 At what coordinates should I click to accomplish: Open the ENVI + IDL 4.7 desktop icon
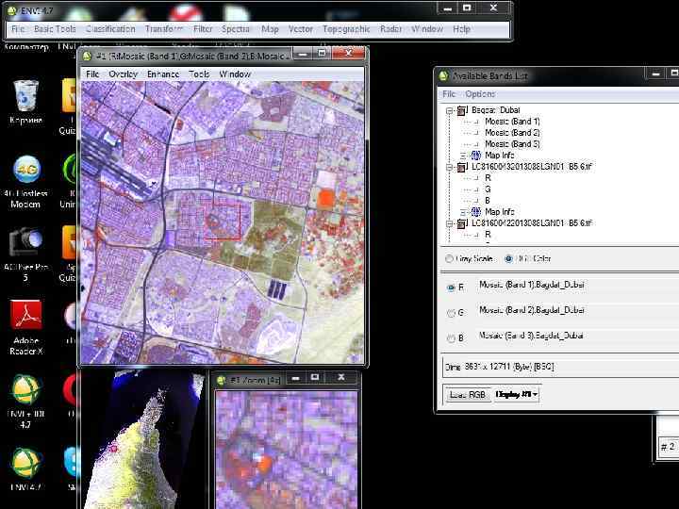26,389
